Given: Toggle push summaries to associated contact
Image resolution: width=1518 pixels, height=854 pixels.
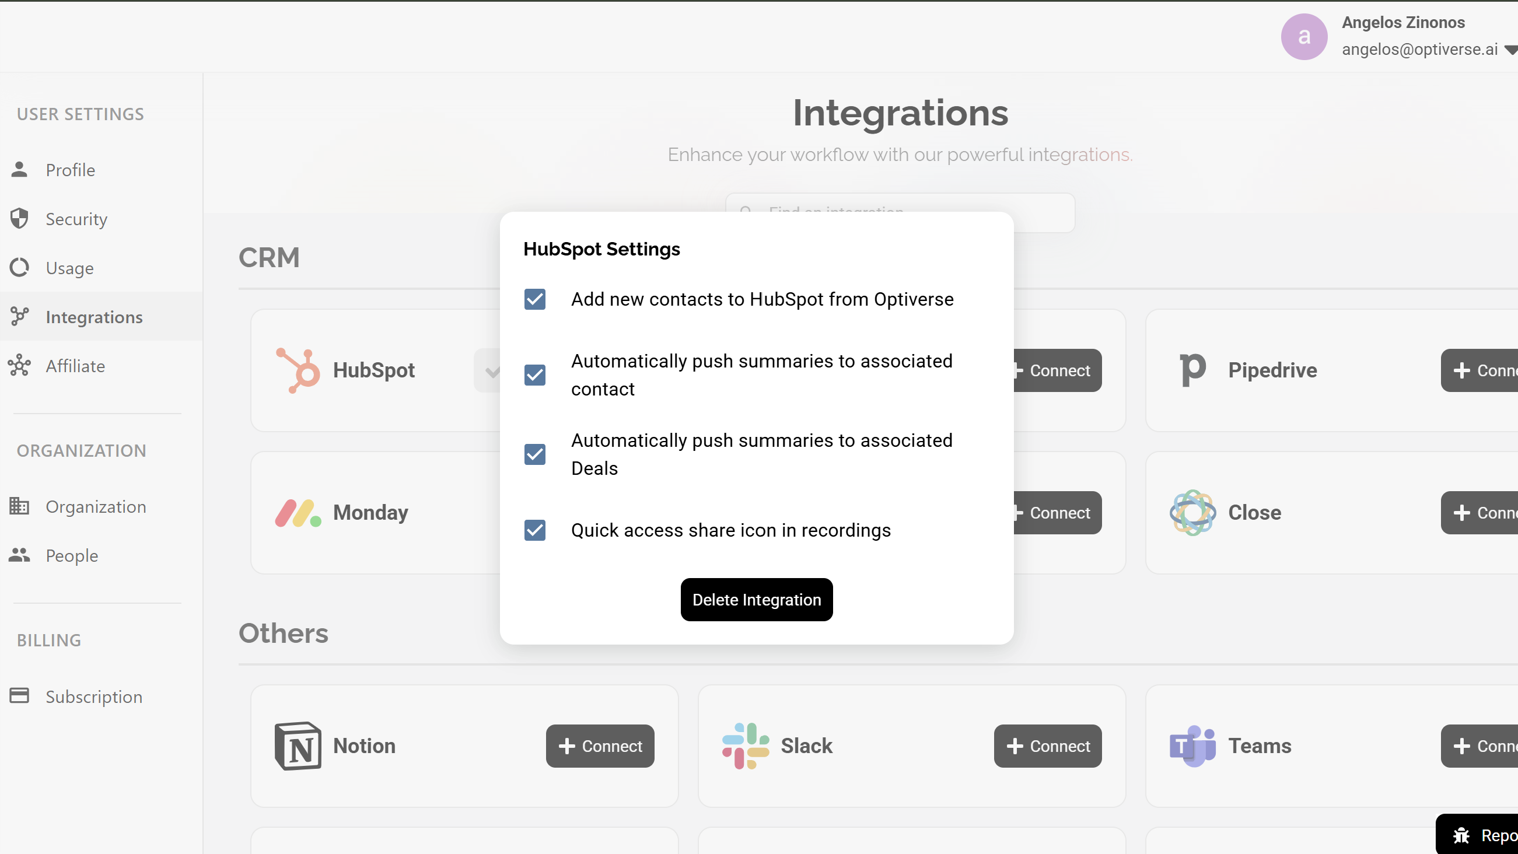Looking at the screenshot, I should click(534, 375).
